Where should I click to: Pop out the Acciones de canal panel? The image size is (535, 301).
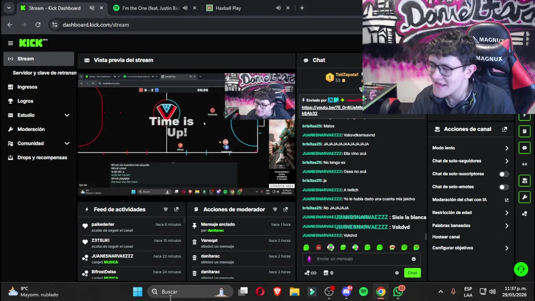coord(504,129)
